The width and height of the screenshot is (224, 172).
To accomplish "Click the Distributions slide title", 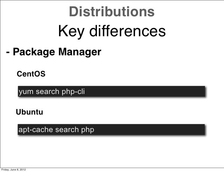I will [112, 12].
